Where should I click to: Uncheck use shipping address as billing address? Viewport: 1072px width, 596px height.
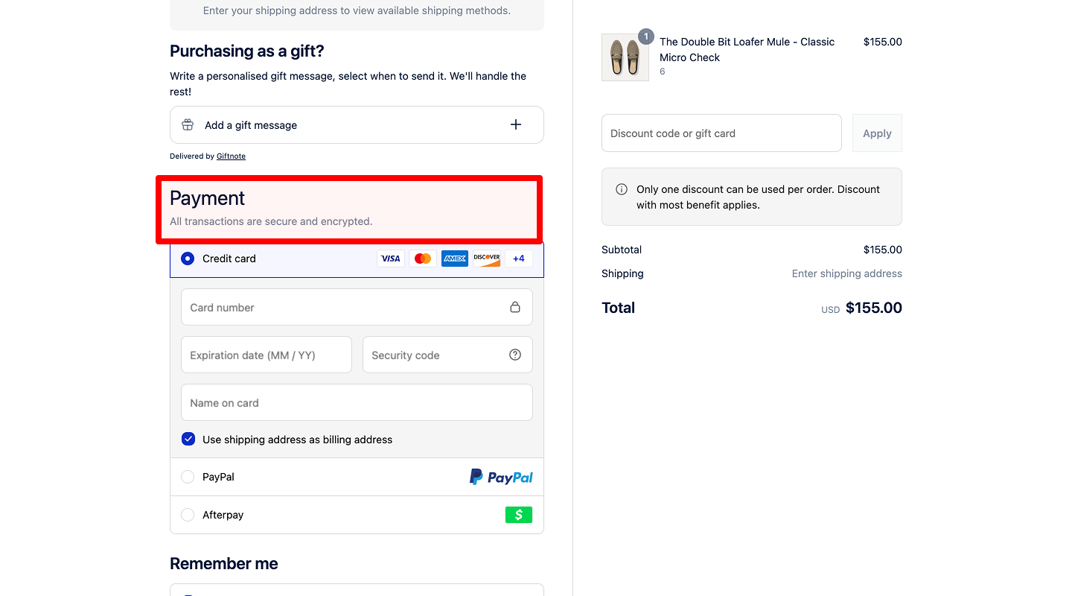click(x=188, y=439)
